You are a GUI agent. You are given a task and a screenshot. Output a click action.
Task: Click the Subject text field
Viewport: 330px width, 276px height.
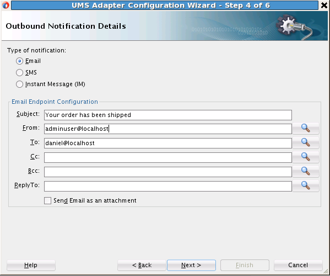coord(168,115)
